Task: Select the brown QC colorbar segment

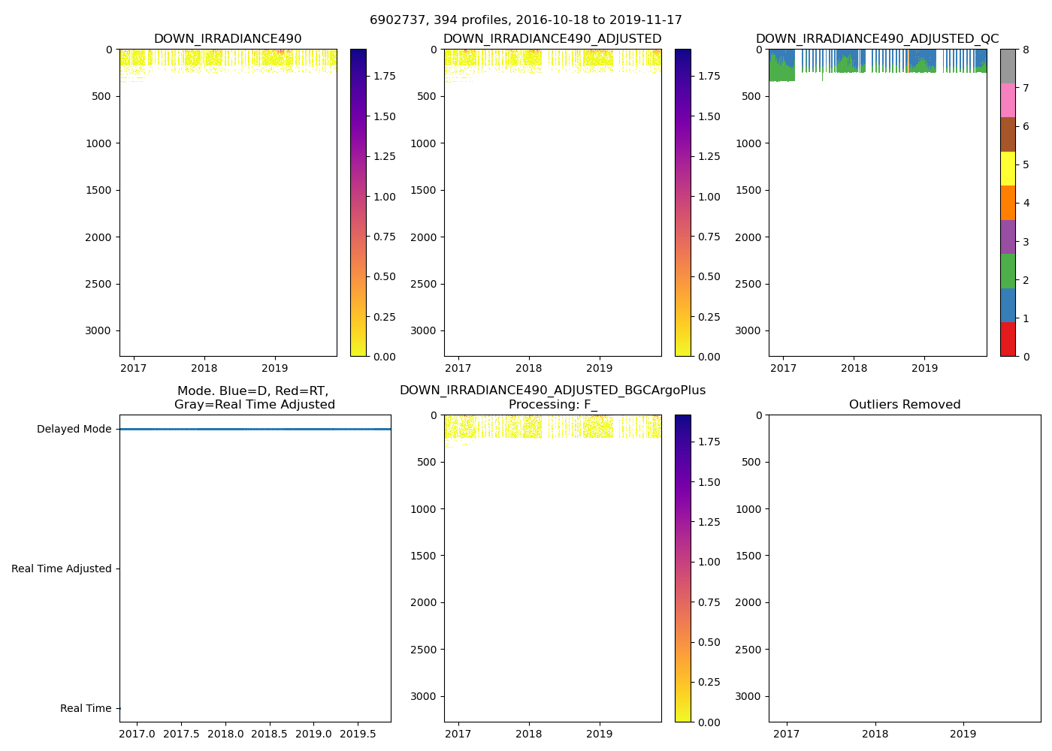Action: [x=1008, y=134]
